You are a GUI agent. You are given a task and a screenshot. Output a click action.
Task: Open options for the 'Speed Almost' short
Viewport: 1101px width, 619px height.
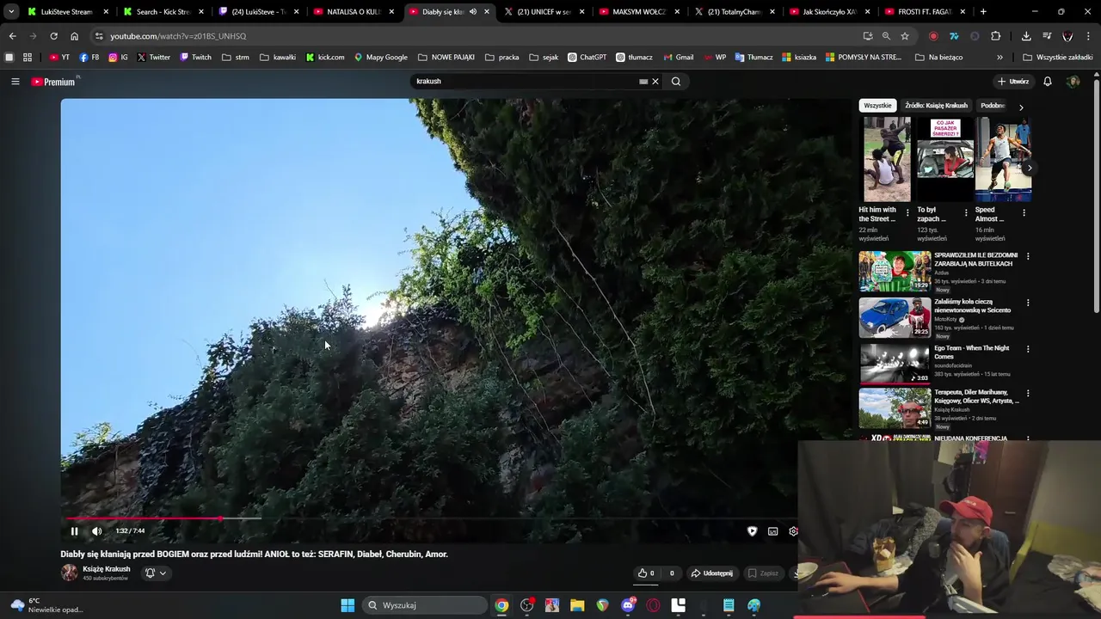1024,212
